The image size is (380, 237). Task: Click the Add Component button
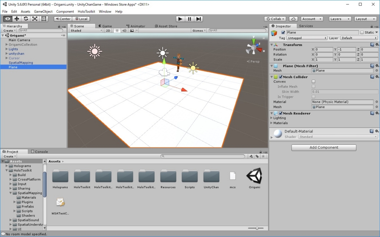tap(324, 147)
